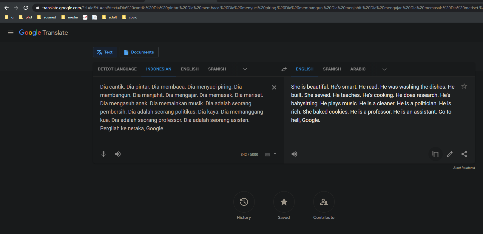The image size is (483, 234).
Task: Go forward in the browser
Action: 16,8
